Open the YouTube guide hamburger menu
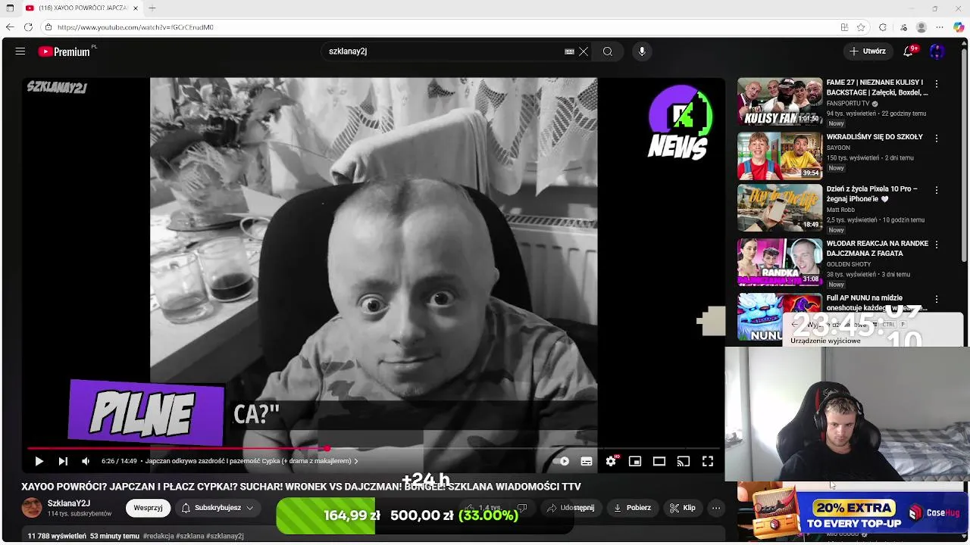Screen dimensions: 970x545 coord(20,51)
